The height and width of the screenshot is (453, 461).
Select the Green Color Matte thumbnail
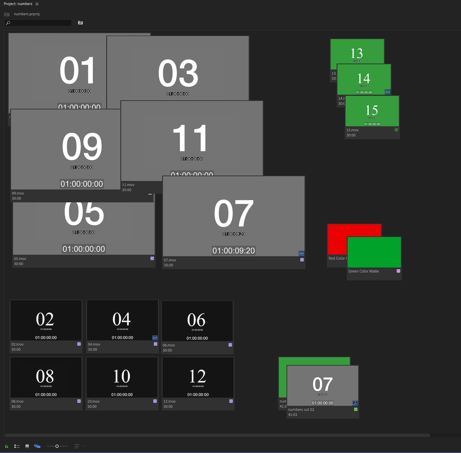[374, 252]
